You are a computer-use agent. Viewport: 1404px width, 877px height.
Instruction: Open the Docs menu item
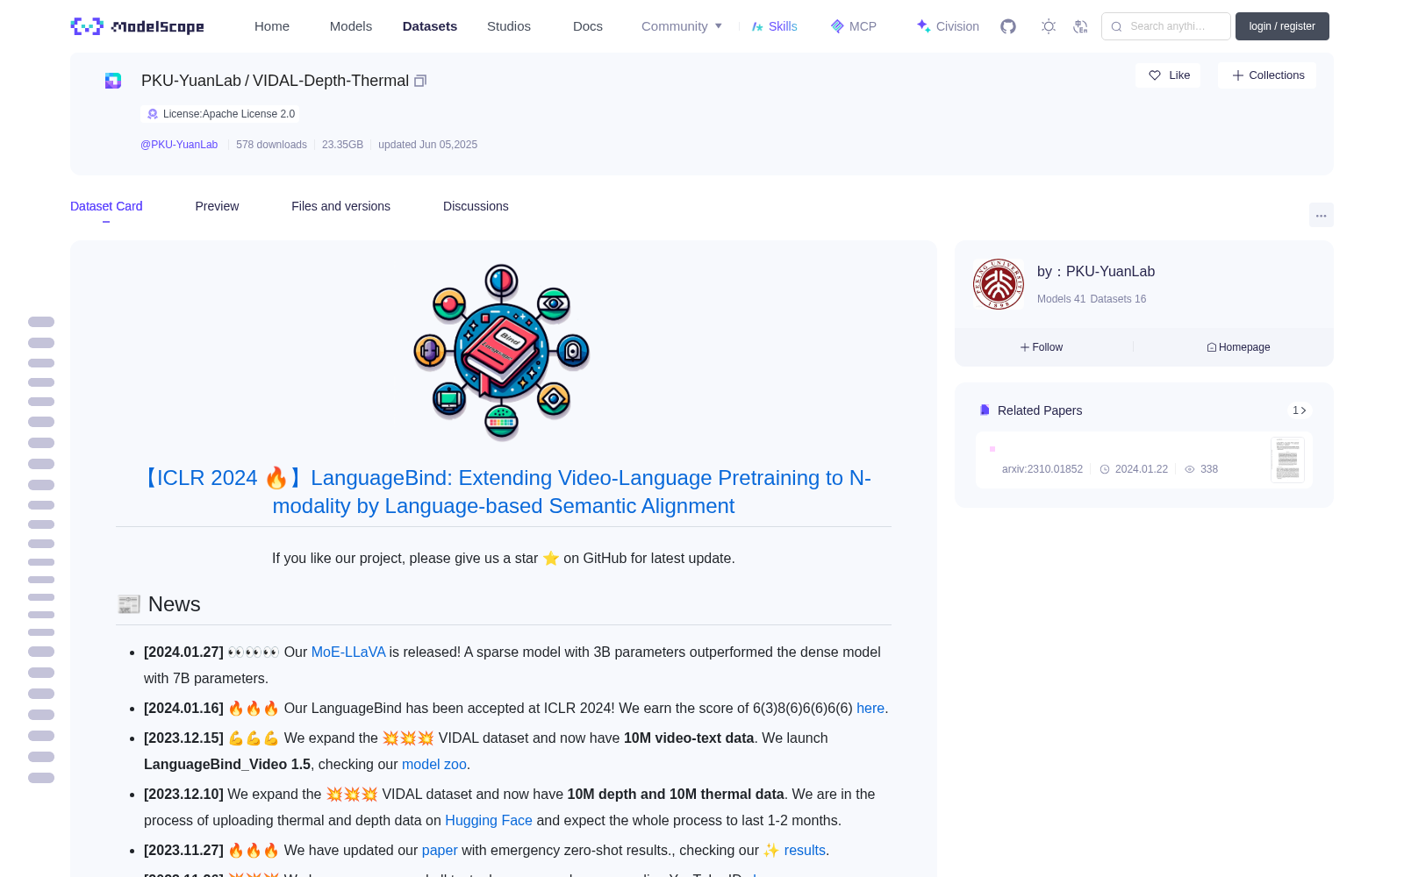tap(588, 26)
